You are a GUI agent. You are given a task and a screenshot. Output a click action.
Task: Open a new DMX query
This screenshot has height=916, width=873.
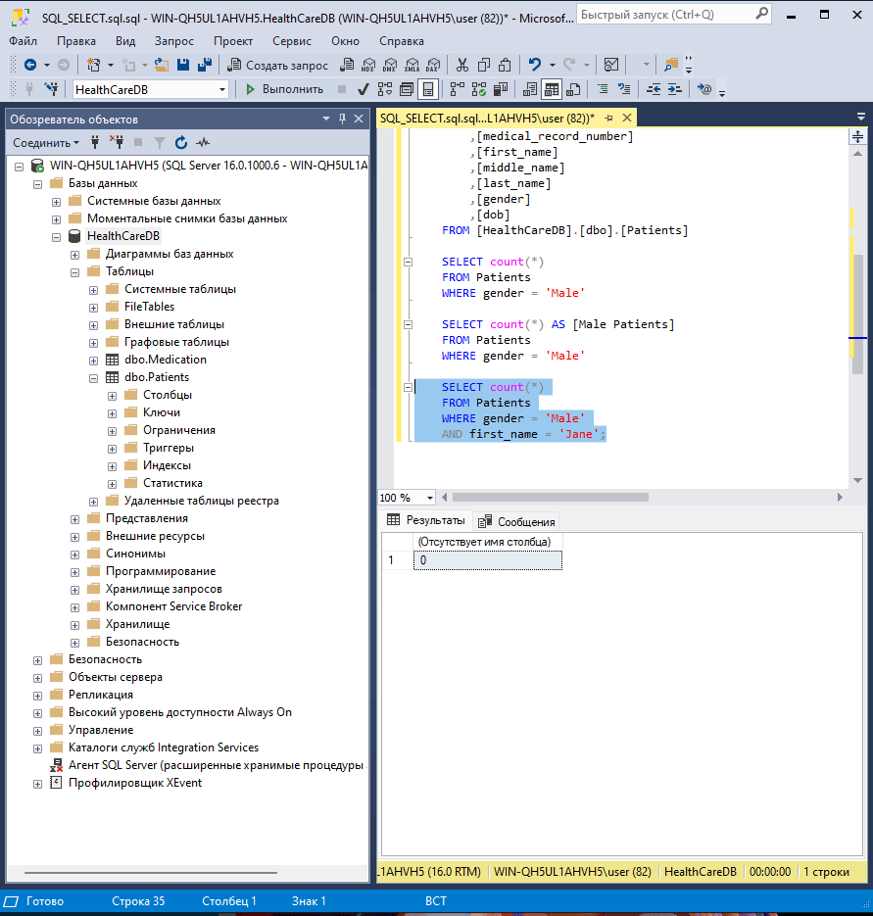point(390,65)
